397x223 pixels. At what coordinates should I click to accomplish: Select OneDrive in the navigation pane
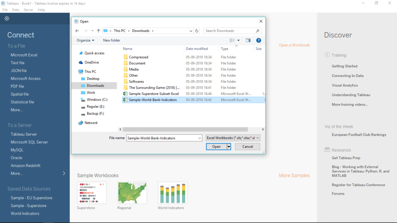(x=91, y=62)
